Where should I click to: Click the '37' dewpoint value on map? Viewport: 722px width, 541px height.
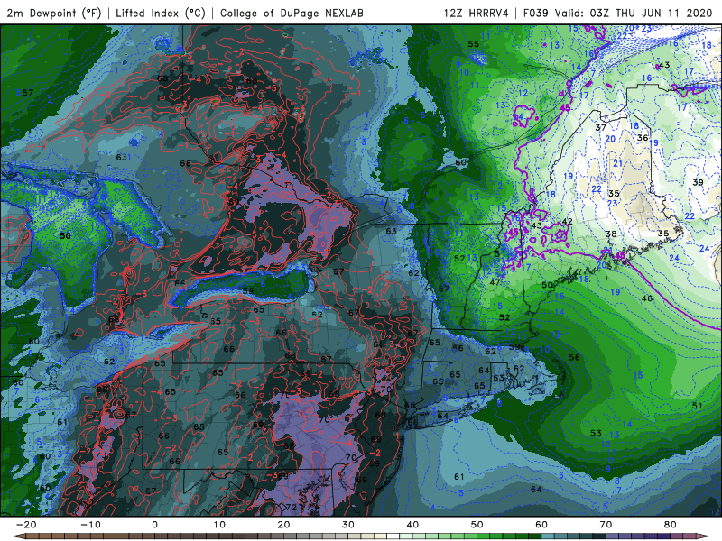click(x=600, y=127)
